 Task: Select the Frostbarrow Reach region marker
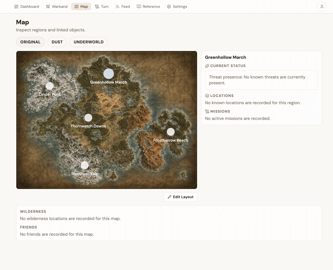coord(171,132)
